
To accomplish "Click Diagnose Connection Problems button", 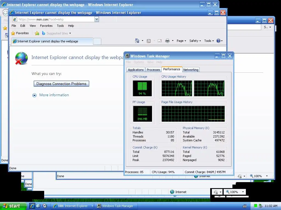I will click(61, 84).
